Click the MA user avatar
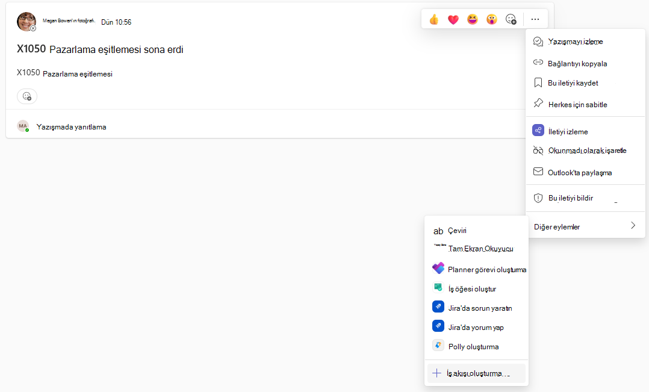This screenshot has height=392, width=649. click(x=23, y=126)
